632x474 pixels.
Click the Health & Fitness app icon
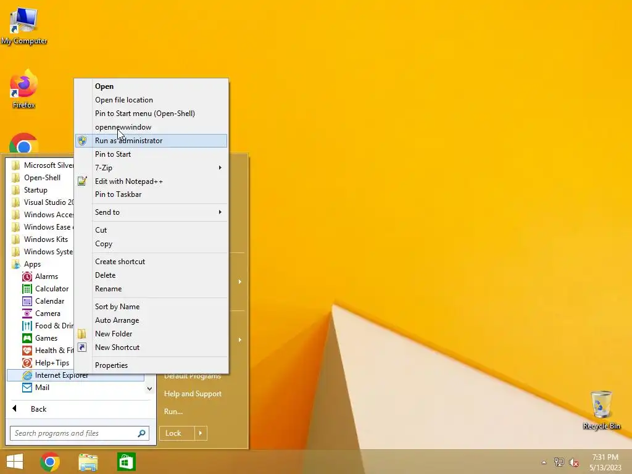(27, 351)
